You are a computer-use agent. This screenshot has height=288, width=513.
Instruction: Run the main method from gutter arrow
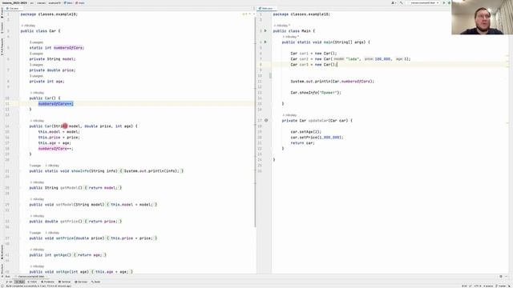(265, 42)
